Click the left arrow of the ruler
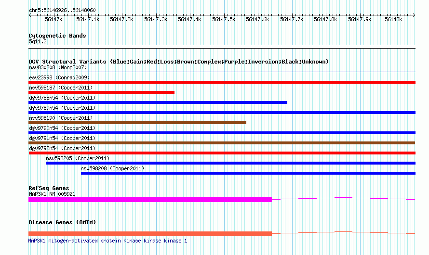Viewport: 429px width, 255px height. click(x=30, y=15)
